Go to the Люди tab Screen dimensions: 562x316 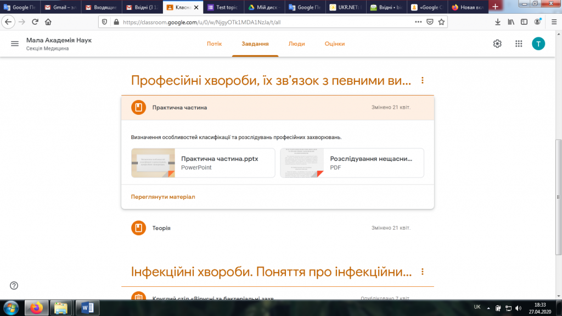(x=297, y=44)
